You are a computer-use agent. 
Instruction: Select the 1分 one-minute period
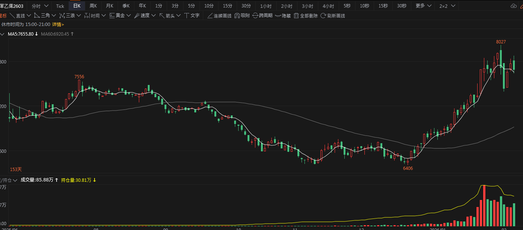click(159, 6)
